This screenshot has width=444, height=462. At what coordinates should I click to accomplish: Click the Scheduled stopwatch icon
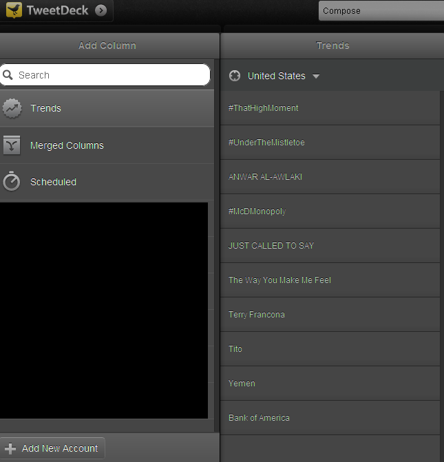[x=12, y=181]
